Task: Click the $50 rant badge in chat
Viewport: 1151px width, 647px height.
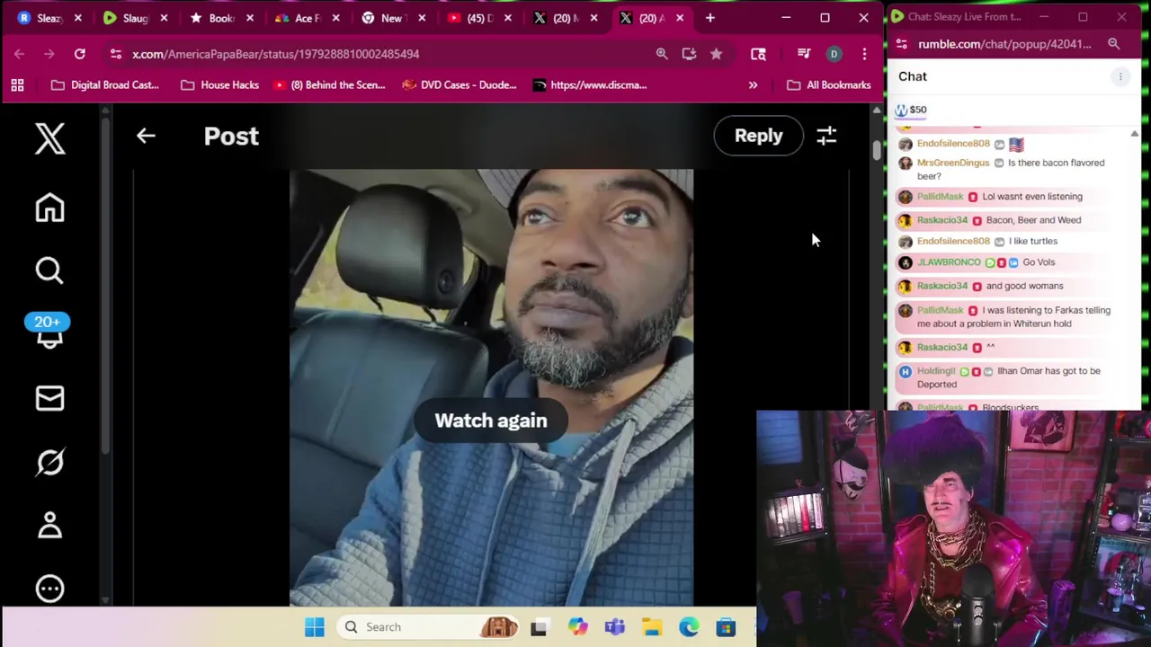Action: pyautogui.click(x=911, y=110)
